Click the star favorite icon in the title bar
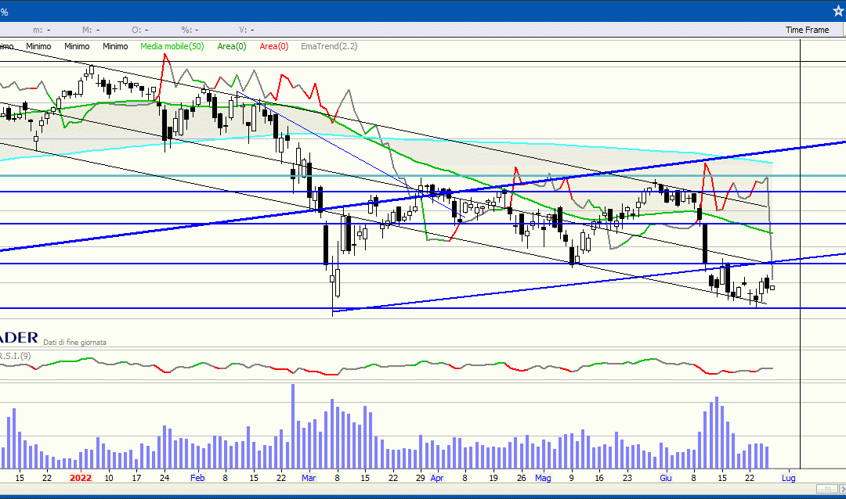This screenshot has width=846, height=499. (x=839, y=11)
